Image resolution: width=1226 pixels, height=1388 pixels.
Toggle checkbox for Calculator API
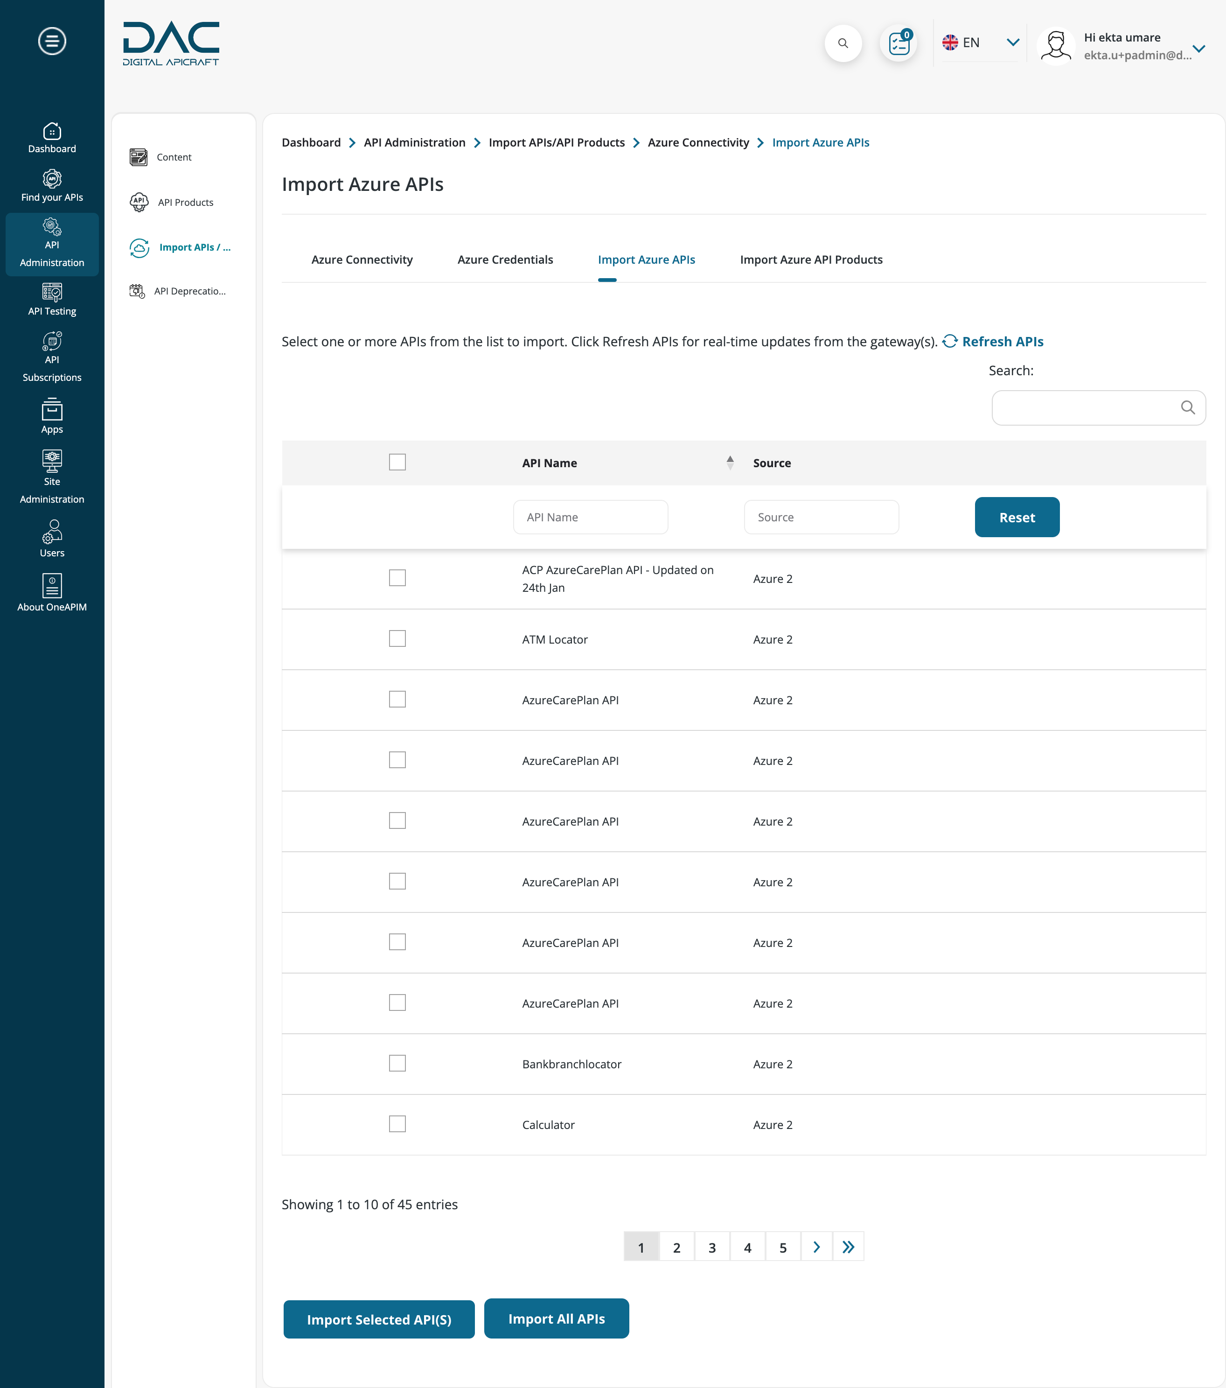click(x=397, y=1124)
